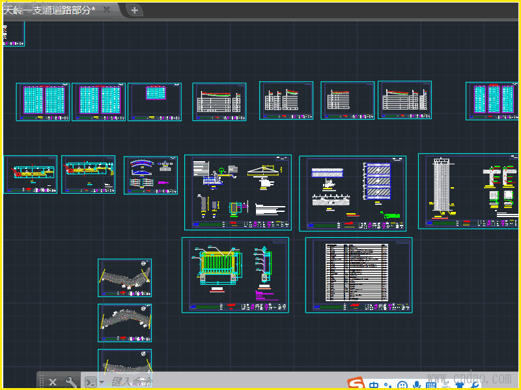Screen dimensions: 521x390
Task: Expand the recent commands dropdown arrow
Action: (102, 382)
